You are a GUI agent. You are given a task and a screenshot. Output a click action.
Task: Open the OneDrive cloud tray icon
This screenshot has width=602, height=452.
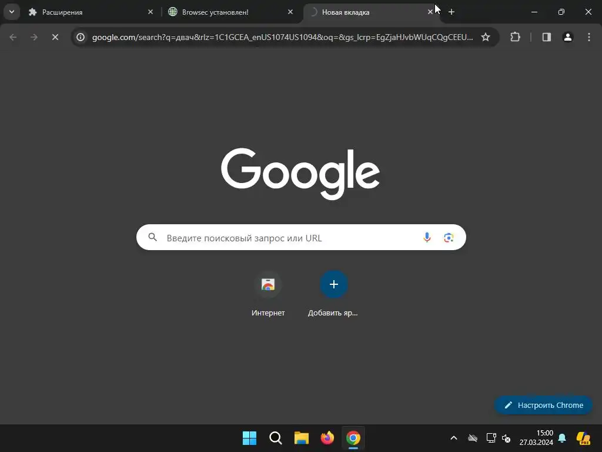pos(473,438)
